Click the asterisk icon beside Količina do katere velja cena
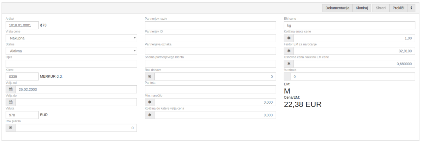422x143 pixels. pos(150,115)
